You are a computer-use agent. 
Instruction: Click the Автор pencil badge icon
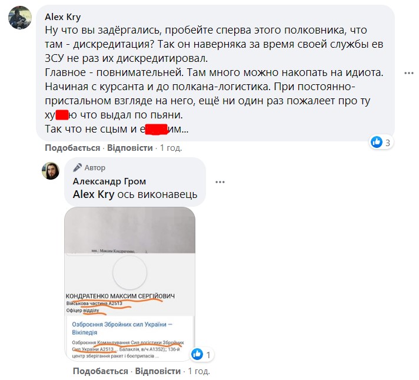tap(77, 168)
